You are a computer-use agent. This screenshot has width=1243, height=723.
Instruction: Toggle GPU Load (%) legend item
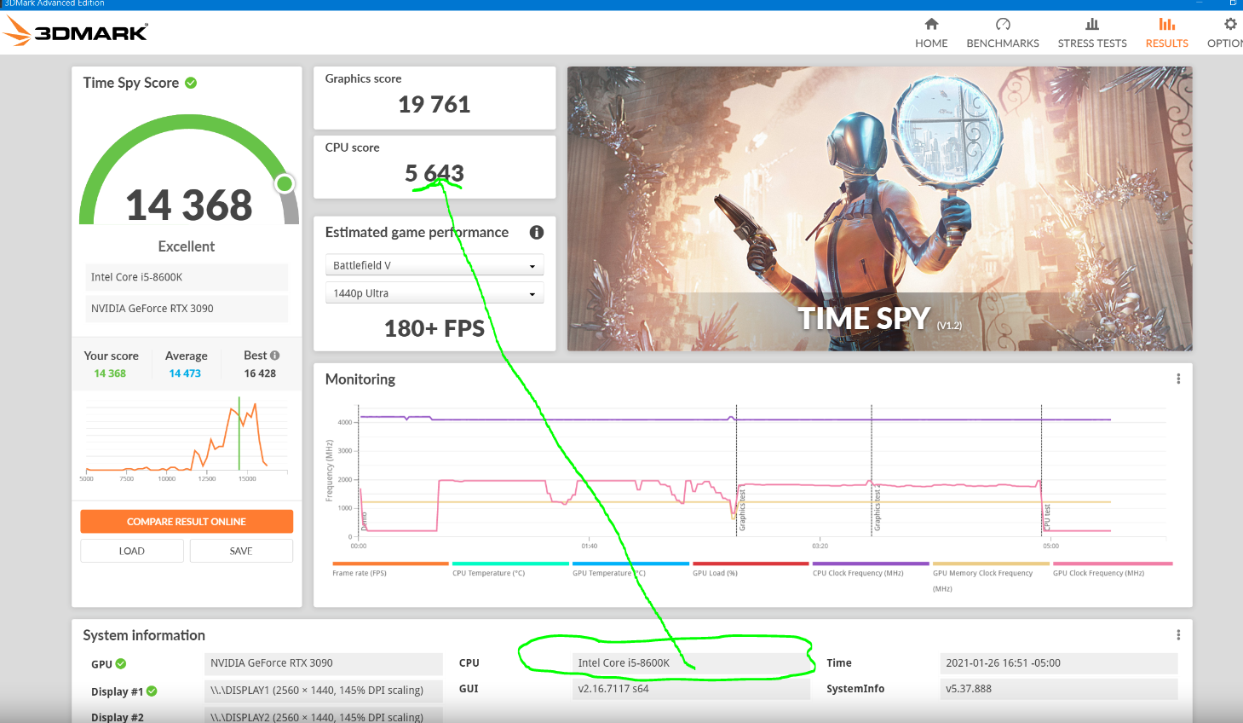[x=751, y=569]
